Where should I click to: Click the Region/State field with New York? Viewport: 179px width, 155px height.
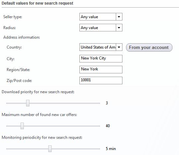coord(101,69)
